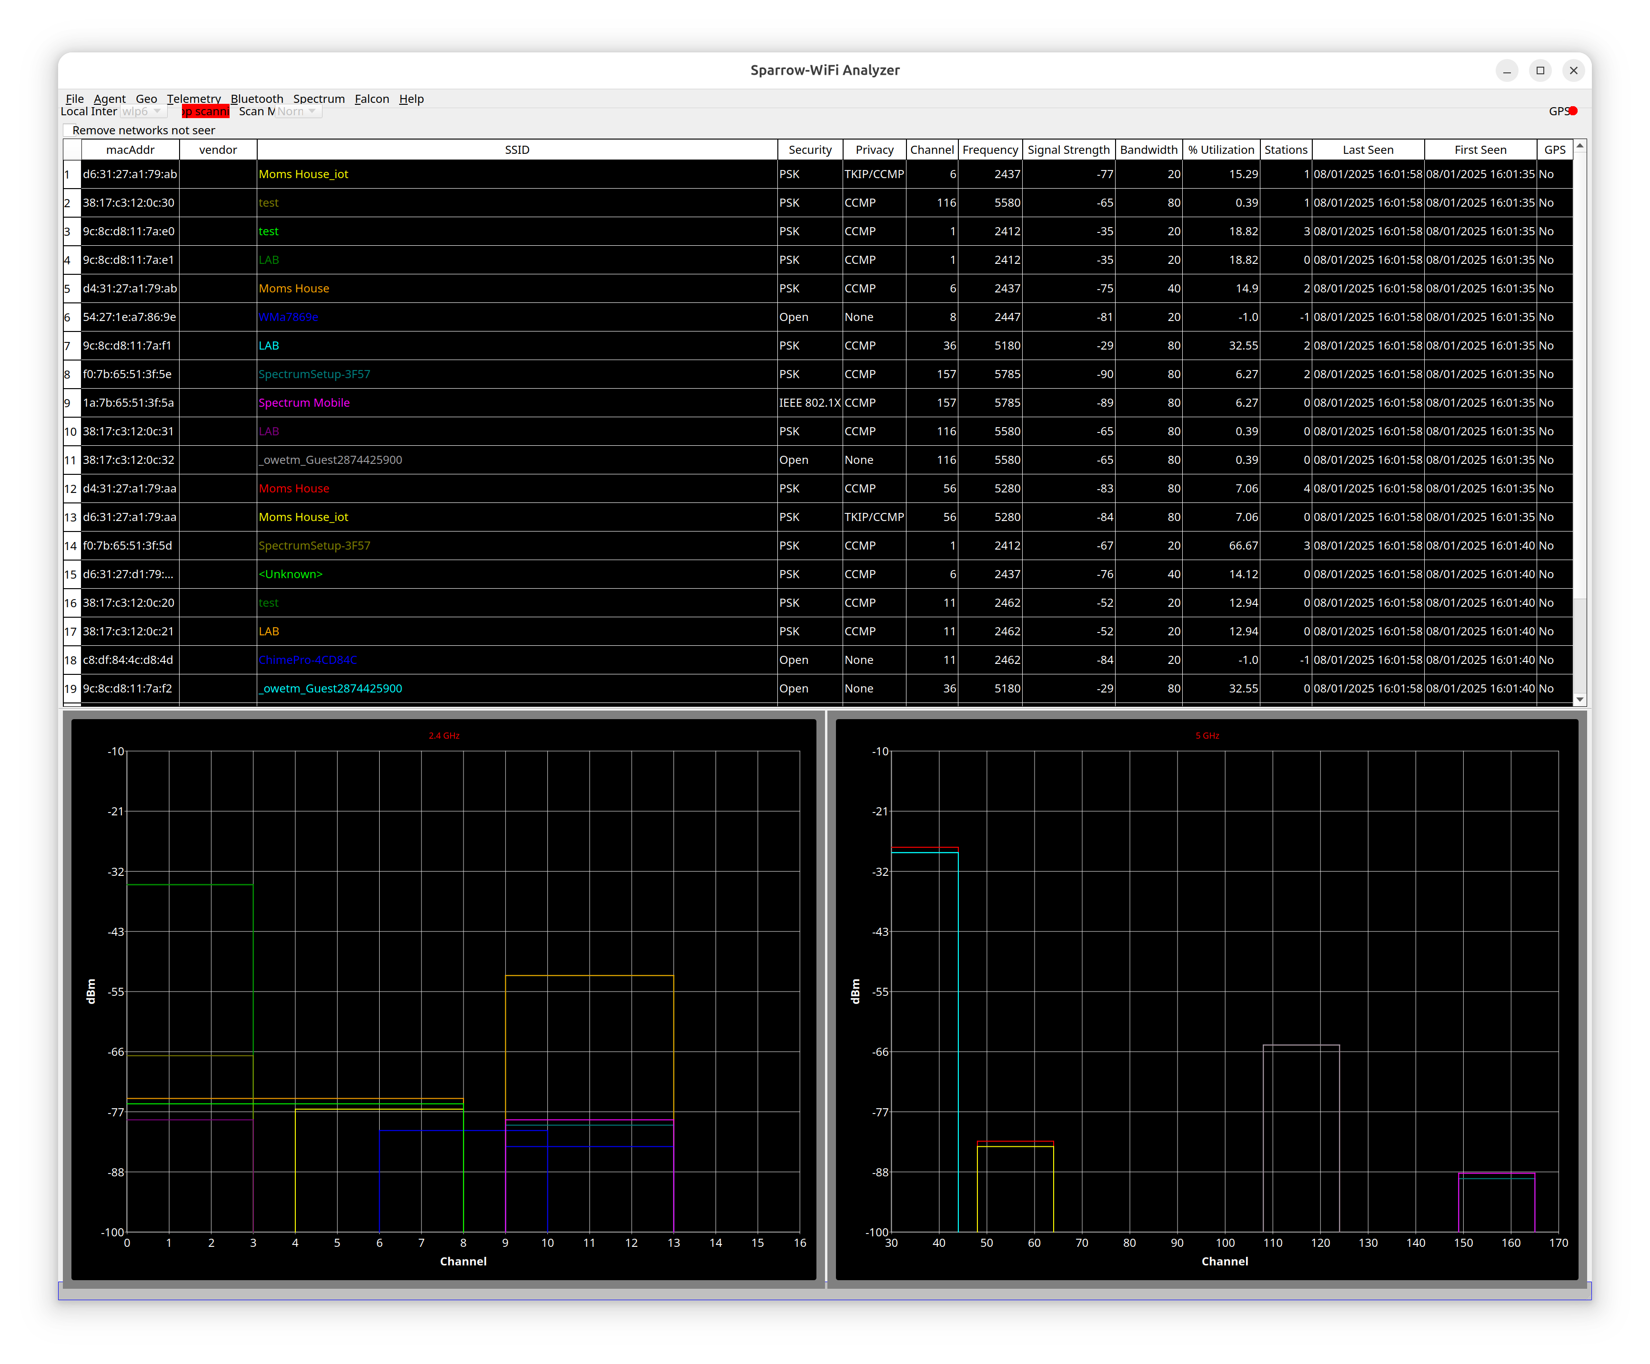Sort by the SSID column header
Viewport: 1650px width, 1364px height.
point(517,150)
